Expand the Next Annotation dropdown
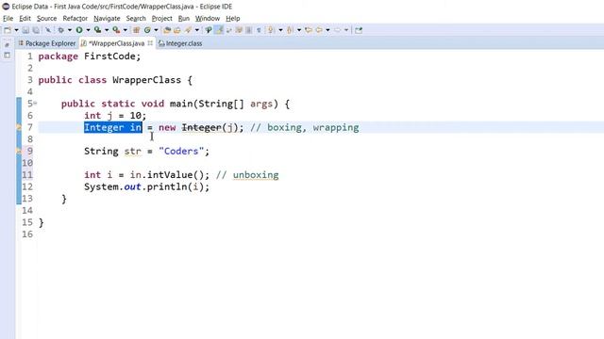This screenshot has width=604, height=339. [x=280, y=30]
